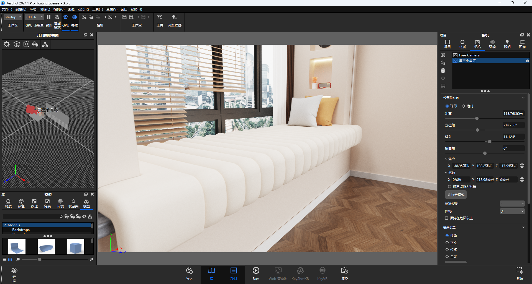Toggle GPU mode icon
Screen dimensions: 532x284
(x=66, y=17)
